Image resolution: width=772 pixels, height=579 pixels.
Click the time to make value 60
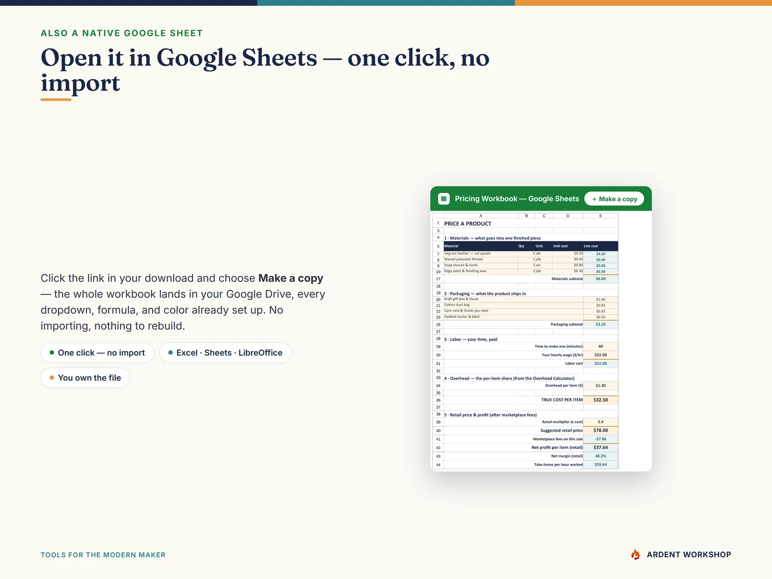pos(601,346)
